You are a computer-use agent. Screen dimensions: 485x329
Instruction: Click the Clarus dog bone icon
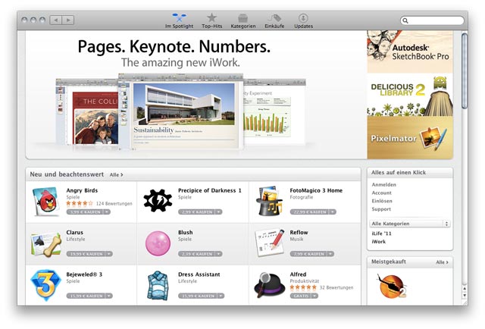point(45,245)
